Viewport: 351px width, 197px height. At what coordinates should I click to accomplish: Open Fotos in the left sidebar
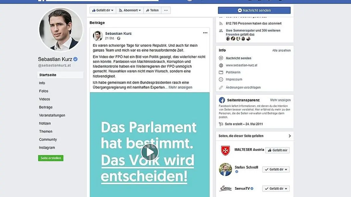tap(44, 91)
